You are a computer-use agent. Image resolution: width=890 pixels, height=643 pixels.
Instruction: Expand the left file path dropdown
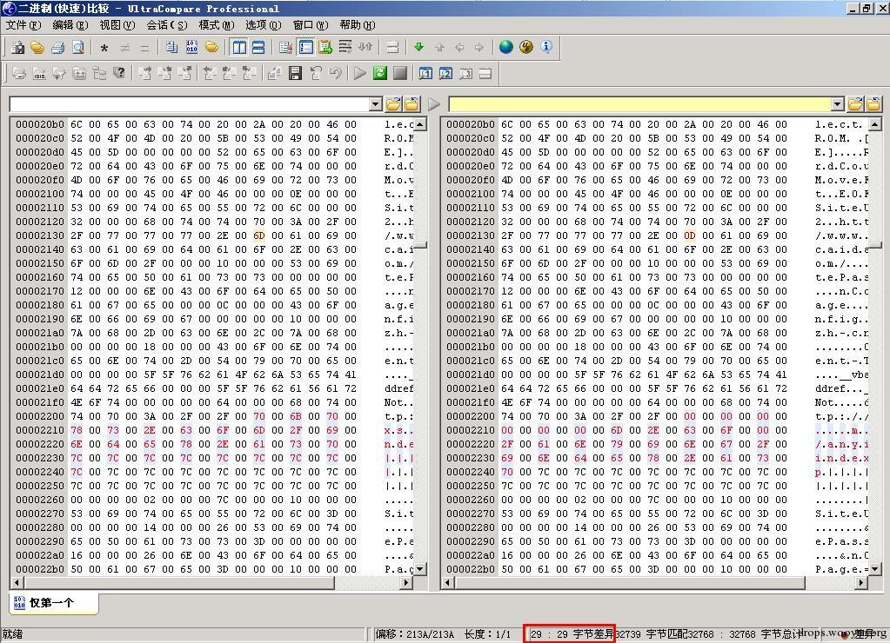pos(375,103)
